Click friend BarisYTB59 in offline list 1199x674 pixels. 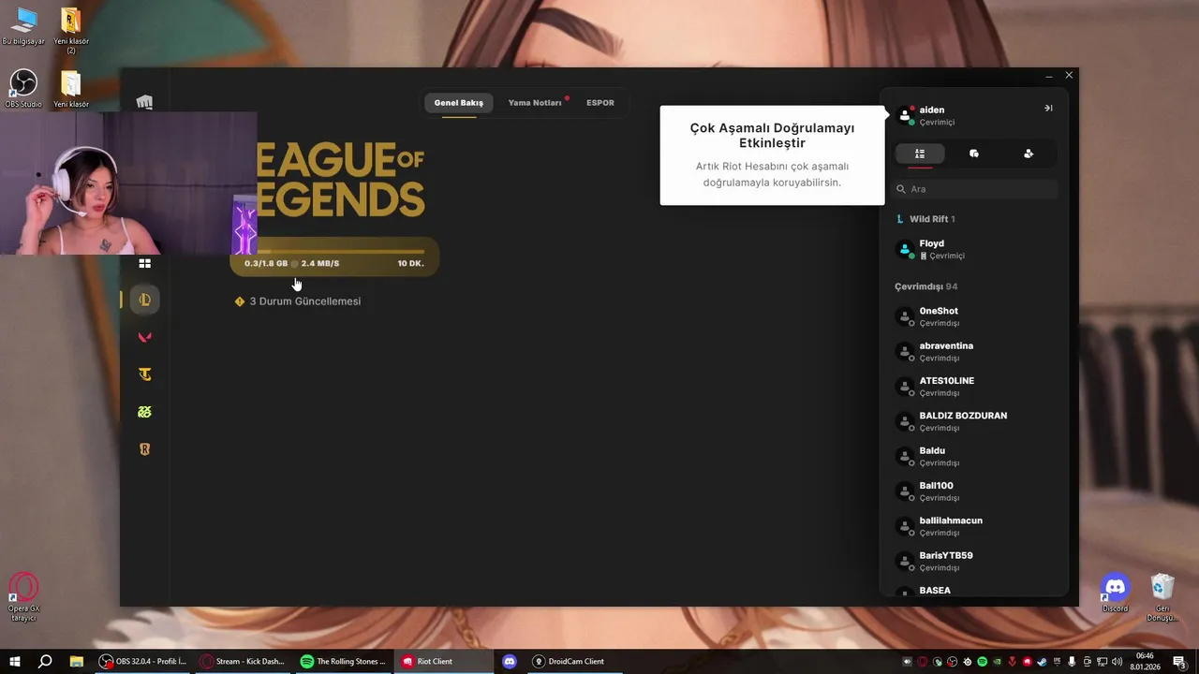click(x=974, y=561)
